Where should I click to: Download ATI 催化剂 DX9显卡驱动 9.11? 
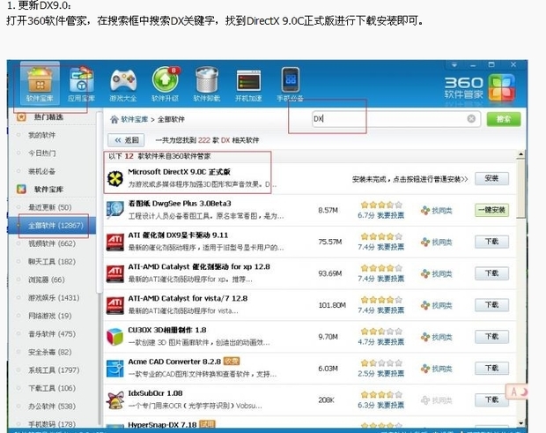click(x=491, y=242)
